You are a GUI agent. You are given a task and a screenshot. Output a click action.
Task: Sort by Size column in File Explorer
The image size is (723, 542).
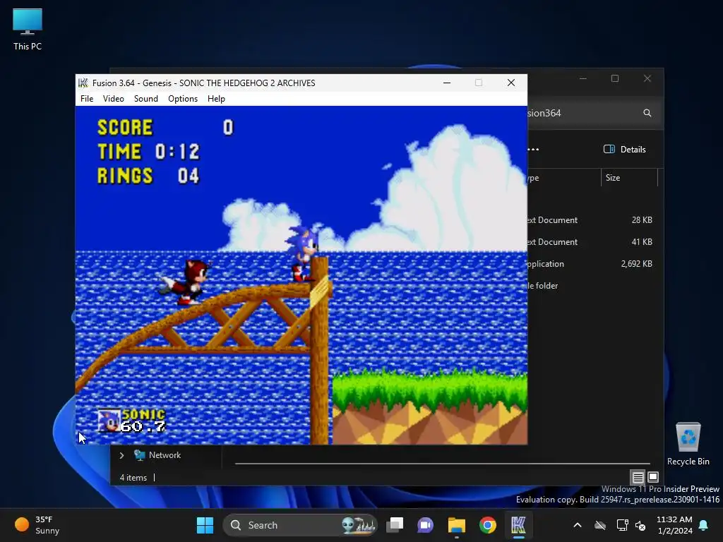[x=629, y=178]
